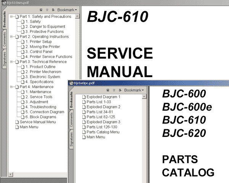229x183 pixels.
Task: Click PDF document icon in Bjc6x0pc title bar
Action: click(x=71, y=83)
